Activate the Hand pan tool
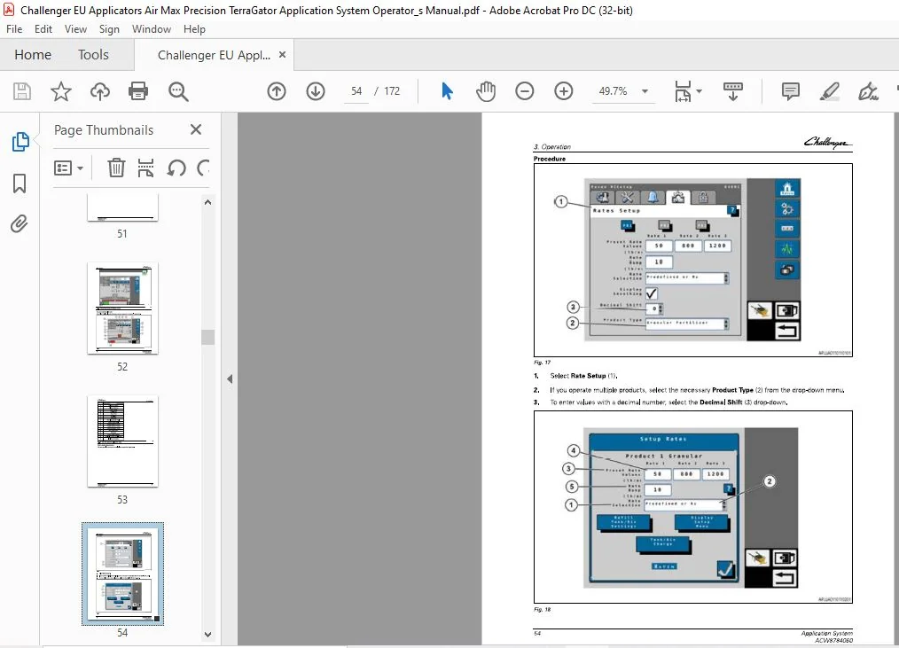The image size is (899, 648). pyautogui.click(x=486, y=91)
